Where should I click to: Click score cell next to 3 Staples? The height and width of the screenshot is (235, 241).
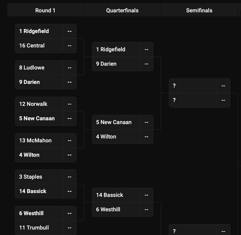coord(70,177)
